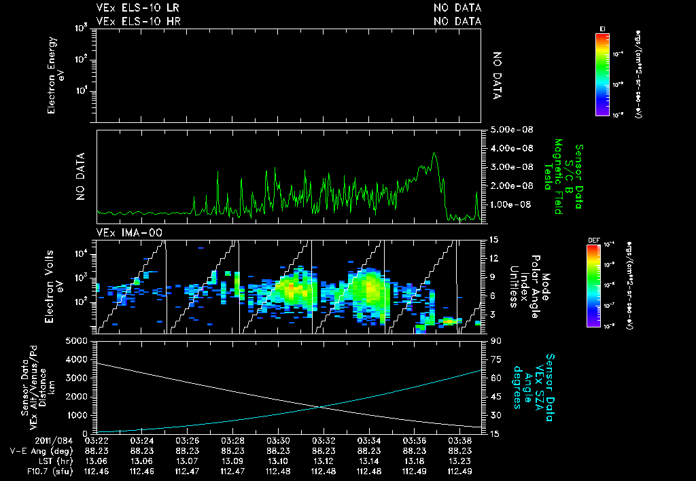Click the '2011/084' date label
Screen dimensions: 696x481
click(x=54, y=441)
